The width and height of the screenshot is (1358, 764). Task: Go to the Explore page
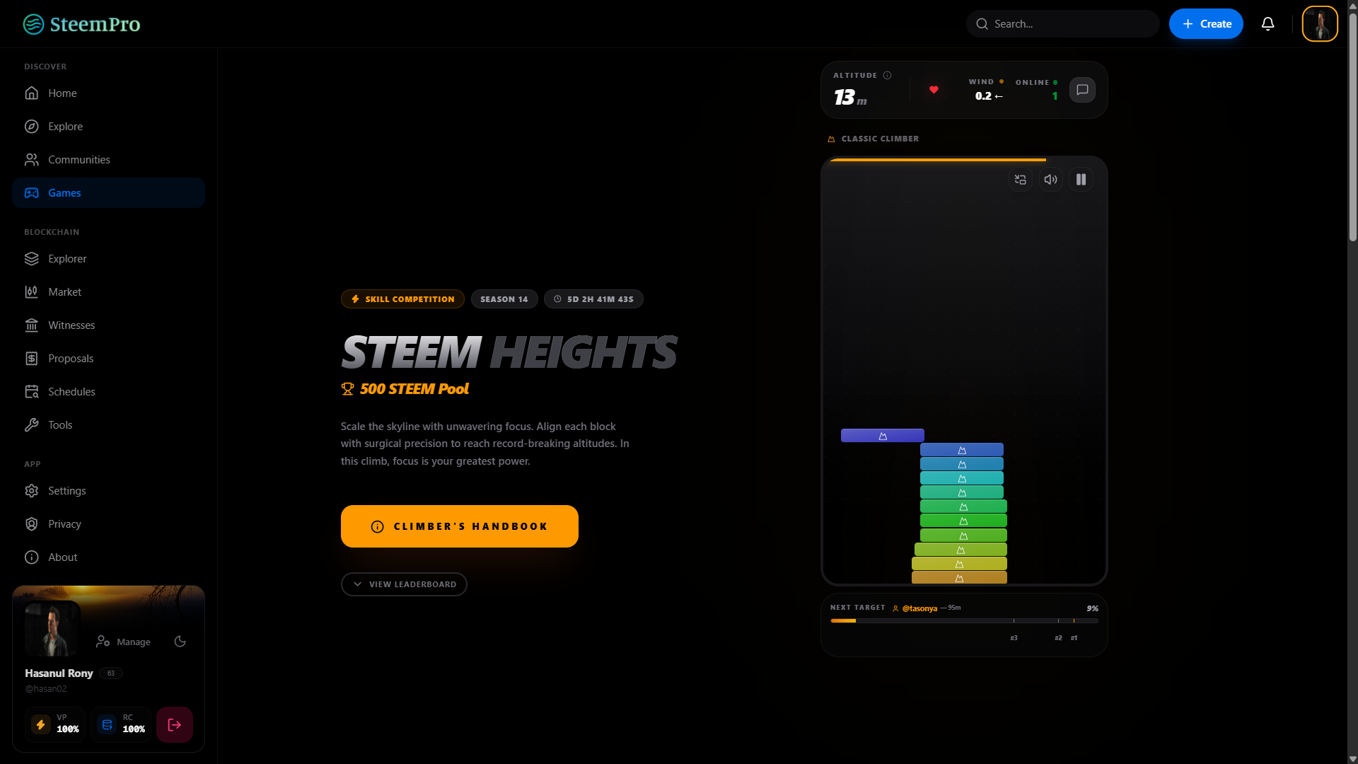(x=108, y=127)
